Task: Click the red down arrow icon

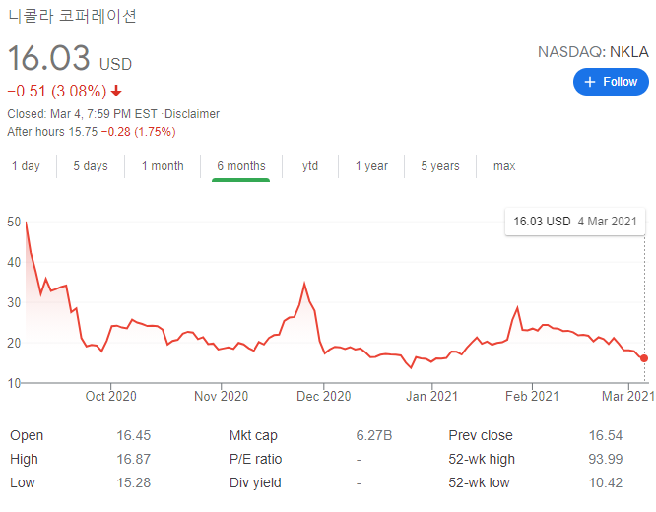Action: pos(116,91)
